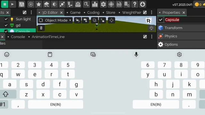Expand the Transform section
Viewport: 205px width, 115px height.
[x=181, y=28]
